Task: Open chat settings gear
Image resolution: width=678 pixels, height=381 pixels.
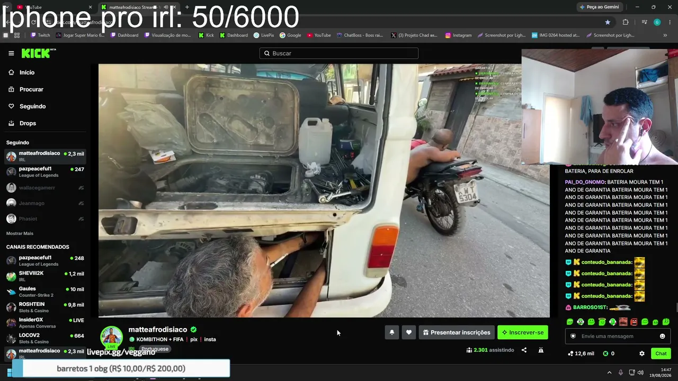Action: pos(642,353)
